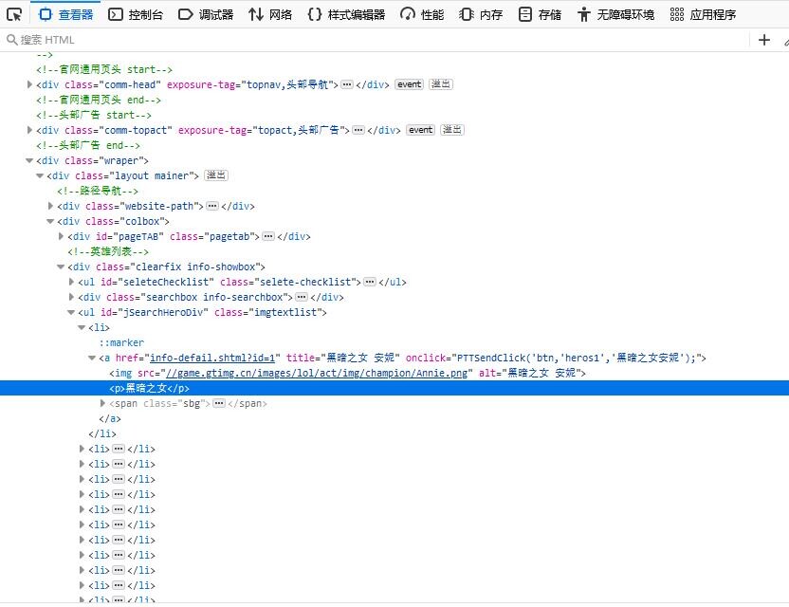Open the info-defail.shtml?id=1 href link
This screenshot has width=789, height=607.
[x=212, y=358]
